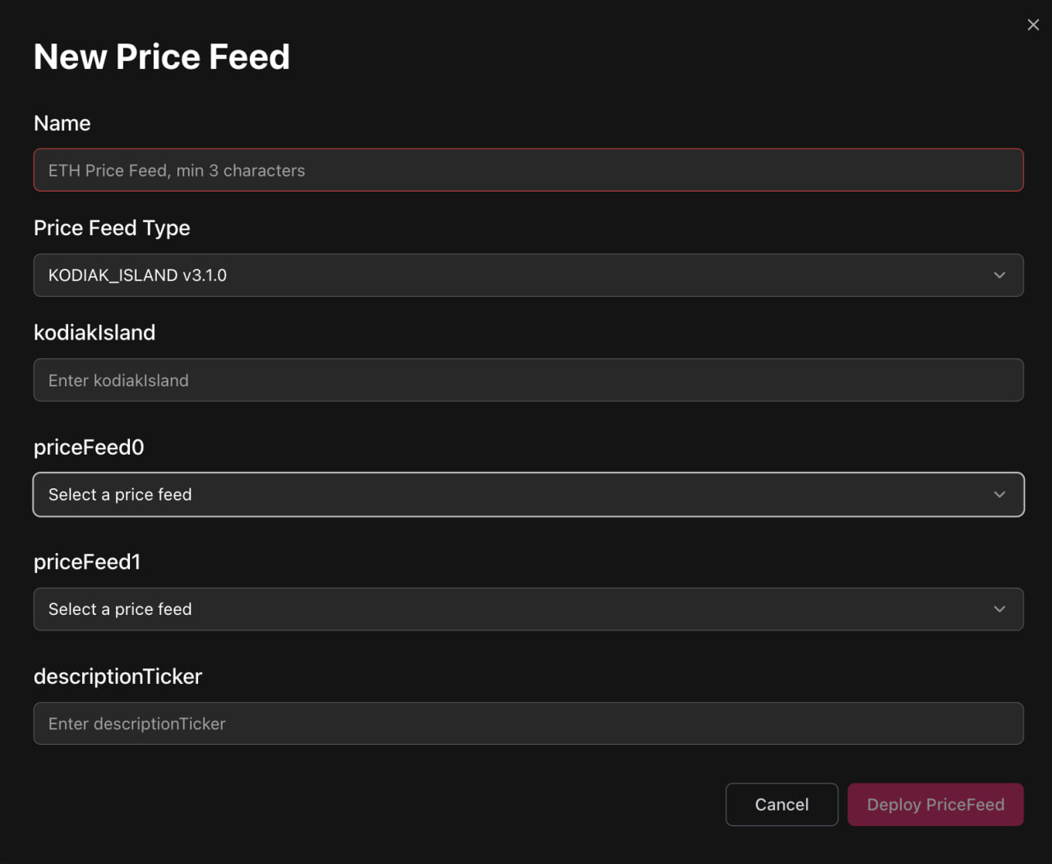Viewport: 1052px width, 864px height.
Task: Click the descriptionTicker label text
Action: tap(118, 677)
